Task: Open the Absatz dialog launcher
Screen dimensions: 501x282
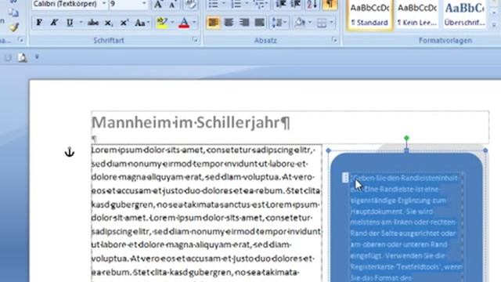Action: (x=334, y=40)
